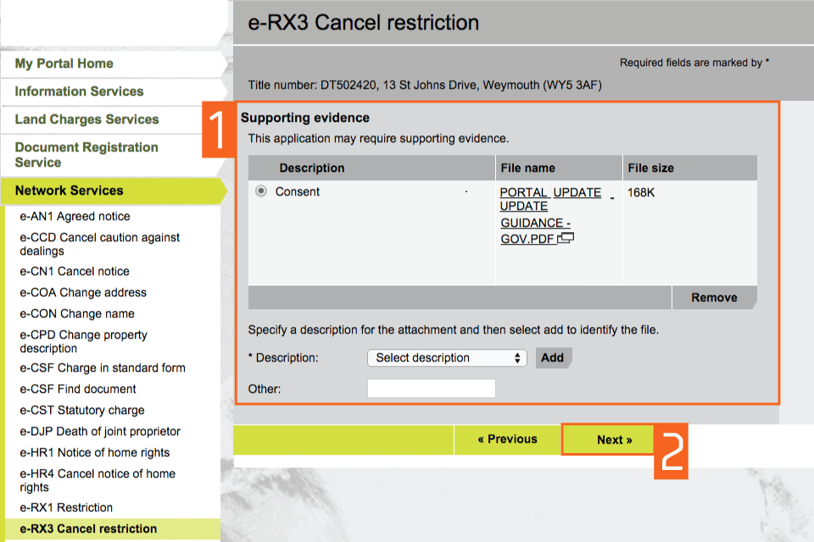Open Document Registration Service menu
The width and height of the screenshot is (814, 542).
coord(86,154)
